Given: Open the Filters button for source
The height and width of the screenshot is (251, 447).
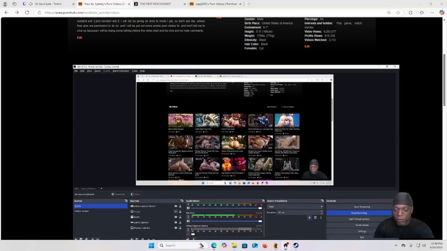Looking at the screenshot, I should point(135,194).
